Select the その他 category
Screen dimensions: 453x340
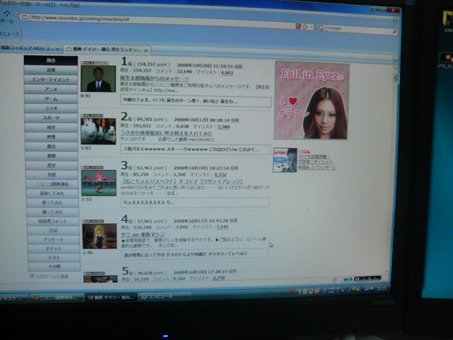[x=55, y=266]
